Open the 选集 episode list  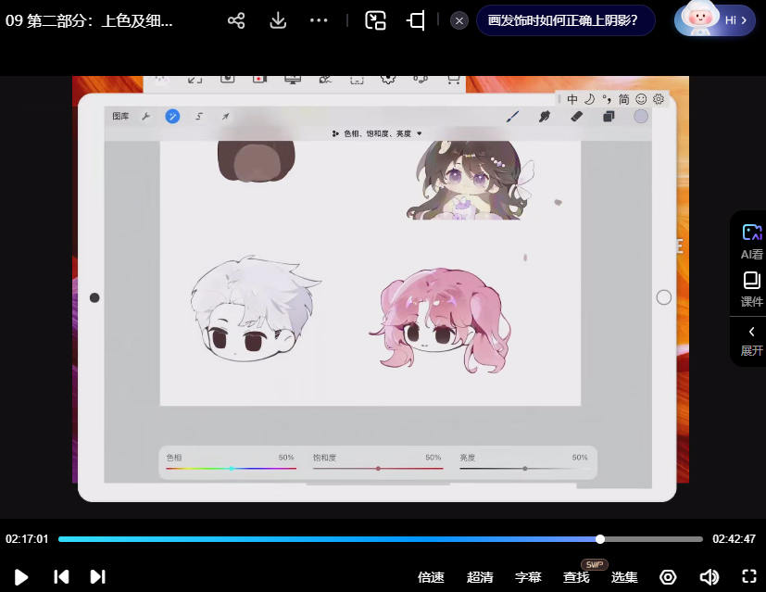click(624, 577)
